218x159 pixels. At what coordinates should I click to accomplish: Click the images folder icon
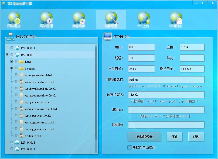tap(21, 68)
